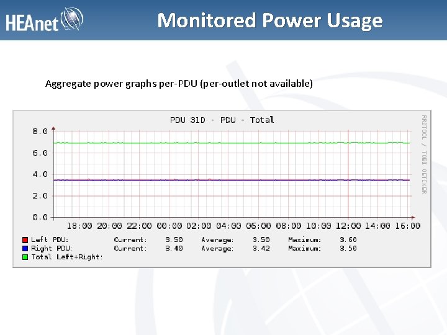Click the green total power line on graph
The image size is (447, 335).
pos(232,143)
